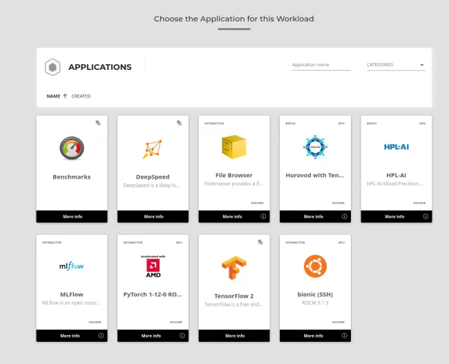
Task: Select the Benchmarks gauge icon
Action: tap(72, 148)
